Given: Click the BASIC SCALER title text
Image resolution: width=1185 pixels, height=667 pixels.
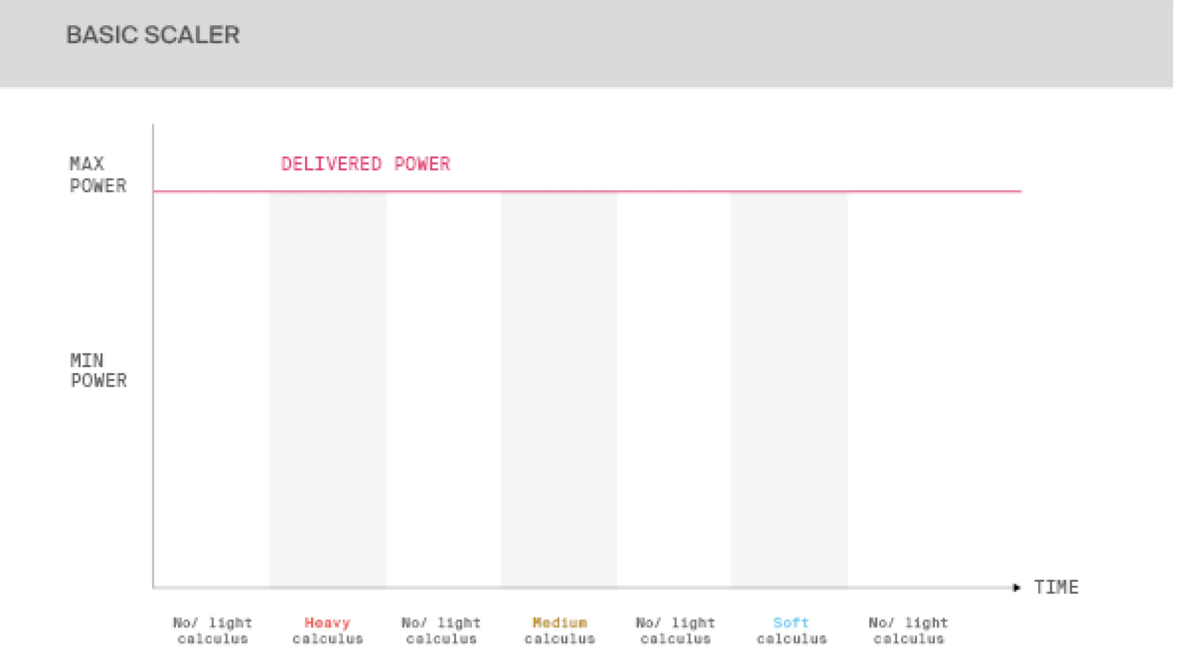Looking at the screenshot, I should (153, 35).
